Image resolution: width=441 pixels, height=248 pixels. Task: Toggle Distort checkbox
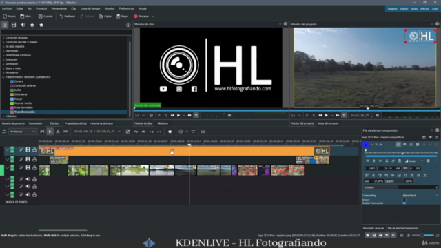pos(404,200)
